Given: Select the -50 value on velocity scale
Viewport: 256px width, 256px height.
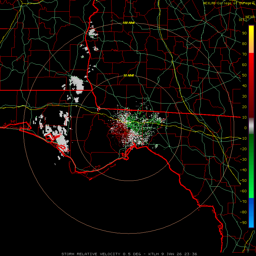Looking at the screenshot, I should pyautogui.click(x=243, y=181).
